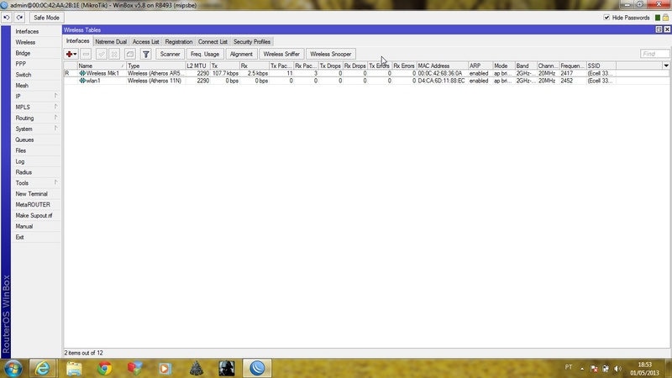
Task: Click the wlan1 interface icon
Action: pyautogui.click(x=82, y=81)
